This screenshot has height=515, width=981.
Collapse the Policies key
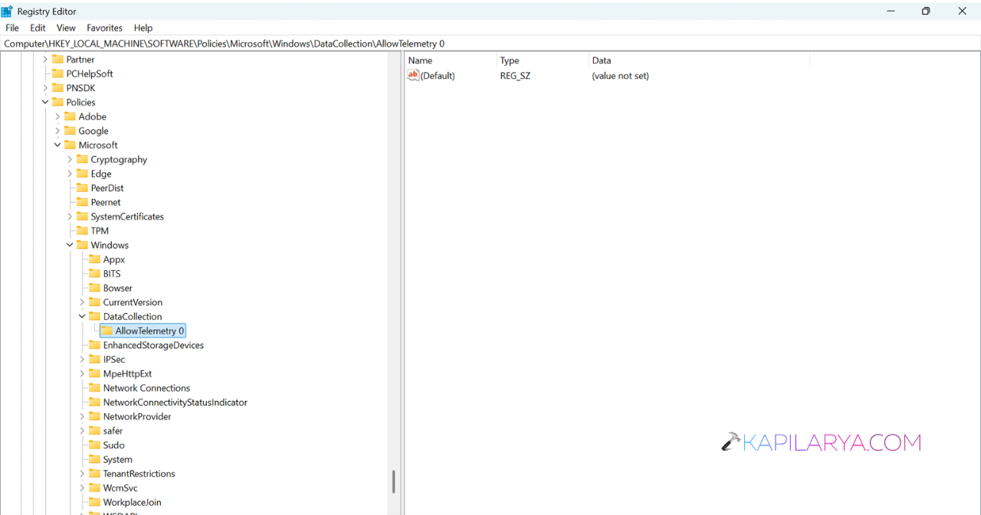45,102
